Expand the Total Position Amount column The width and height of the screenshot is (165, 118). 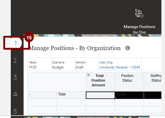(x=89, y=75)
